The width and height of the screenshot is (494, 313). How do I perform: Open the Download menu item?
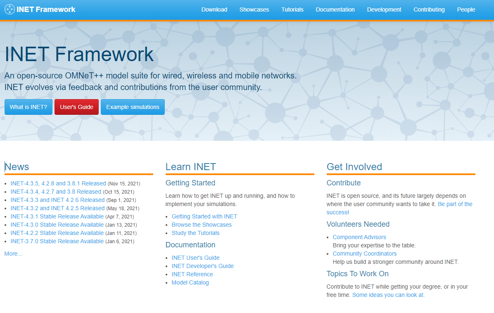click(214, 10)
